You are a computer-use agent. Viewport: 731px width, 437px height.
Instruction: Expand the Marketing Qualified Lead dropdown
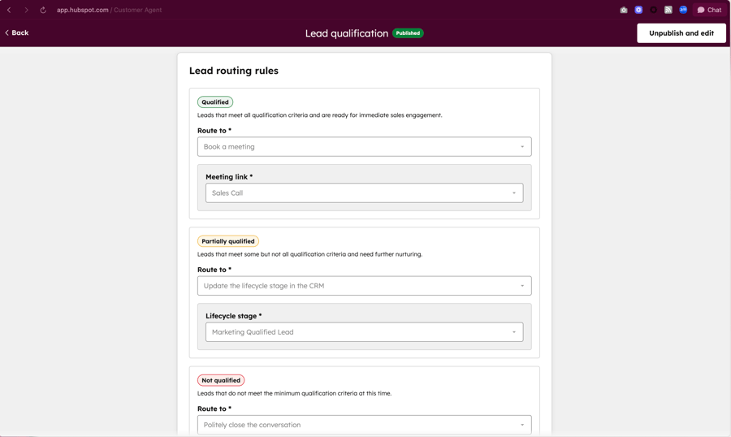click(364, 332)
